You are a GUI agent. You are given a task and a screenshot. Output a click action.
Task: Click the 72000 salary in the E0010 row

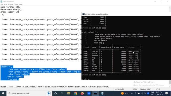[x=123, y=70]
